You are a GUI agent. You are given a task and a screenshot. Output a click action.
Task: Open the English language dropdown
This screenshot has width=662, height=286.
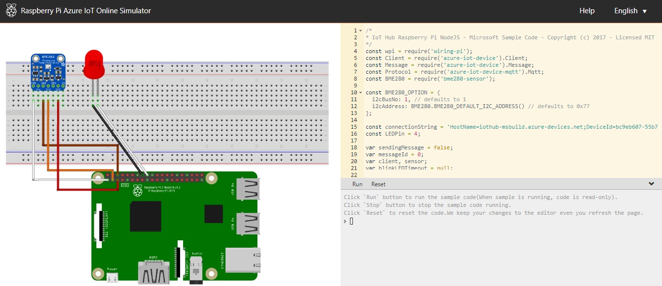pyautogui.click(x=630, y=11)
